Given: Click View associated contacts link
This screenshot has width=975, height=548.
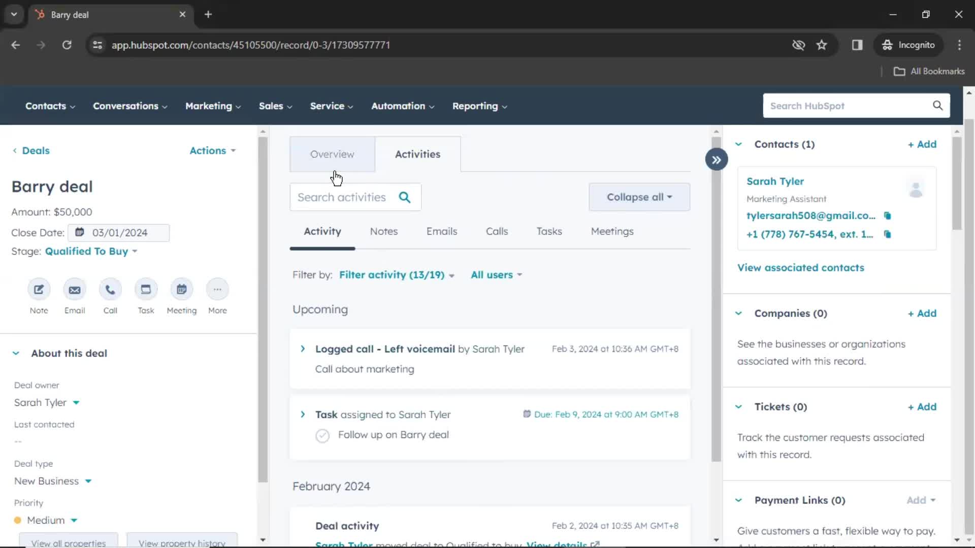Looking at the screenshot, I should pos(801,267).
